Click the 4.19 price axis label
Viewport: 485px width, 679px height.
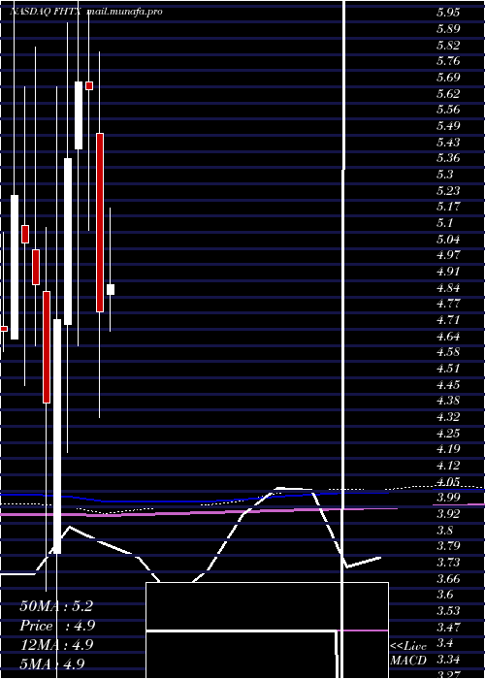click(x=448, y=449)
